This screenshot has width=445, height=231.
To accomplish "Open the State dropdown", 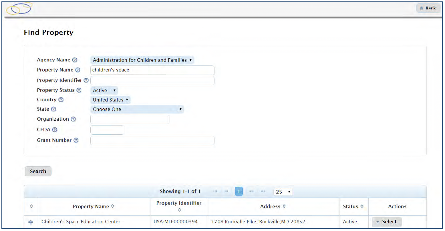I will tap(137, 109).
